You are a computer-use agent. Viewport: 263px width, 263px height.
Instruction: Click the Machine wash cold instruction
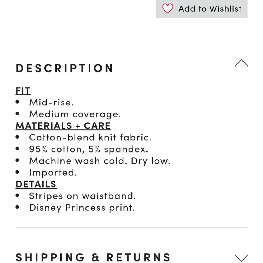point(100,161)
